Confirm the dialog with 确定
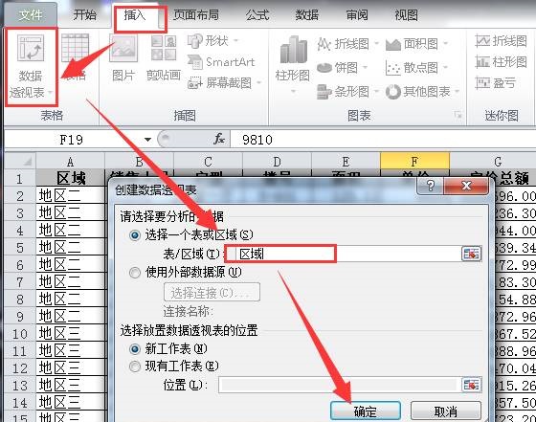536x422 pixels. click(366, 411)
